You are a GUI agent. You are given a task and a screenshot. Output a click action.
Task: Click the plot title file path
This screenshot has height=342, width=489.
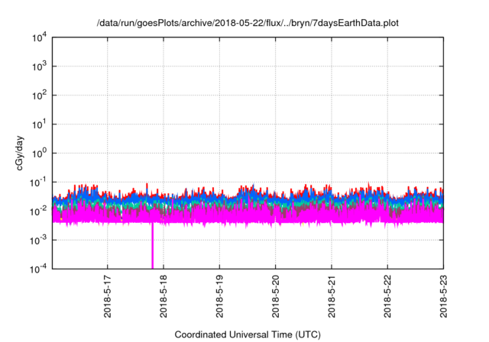[x=248, y=23]
